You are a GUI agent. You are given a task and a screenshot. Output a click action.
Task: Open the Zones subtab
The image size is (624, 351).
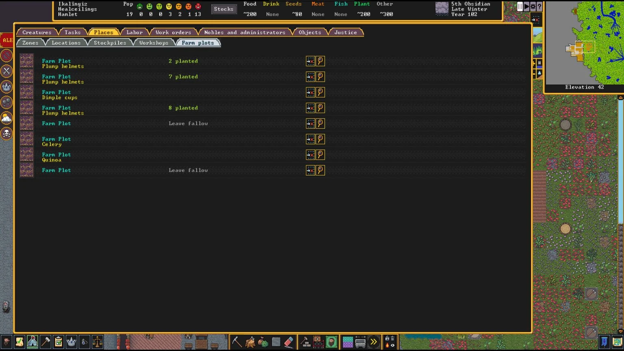[x=29, y=42]
